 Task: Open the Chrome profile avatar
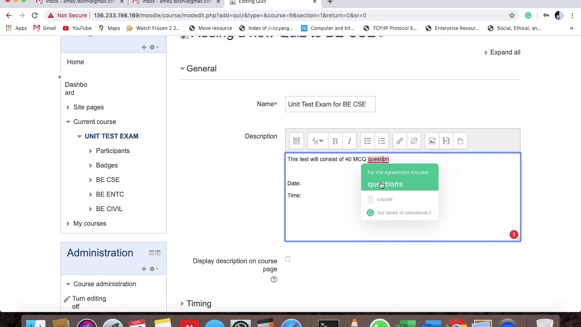pyautogui.click(x=559, y=15)
